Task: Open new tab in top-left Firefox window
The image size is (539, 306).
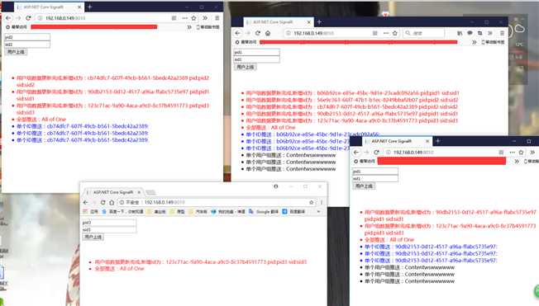Action: click(90, 7)
